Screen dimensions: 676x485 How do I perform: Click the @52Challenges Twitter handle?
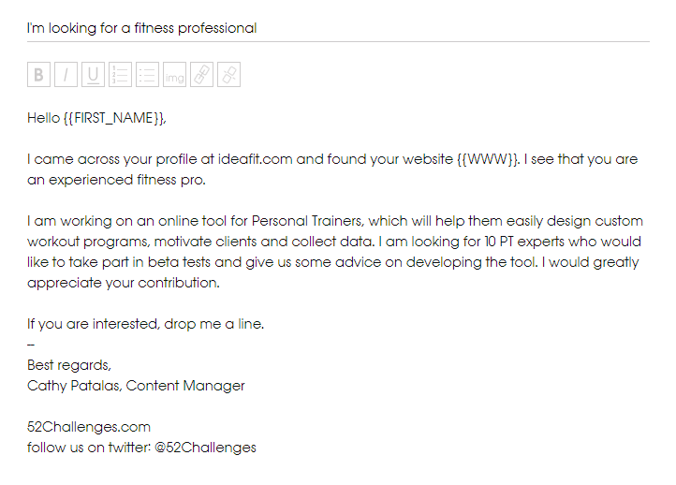tap(205, 448)
